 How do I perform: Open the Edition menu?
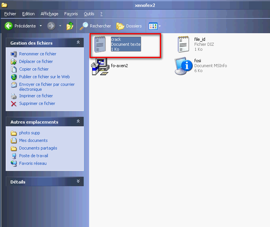tap(28, 14)
